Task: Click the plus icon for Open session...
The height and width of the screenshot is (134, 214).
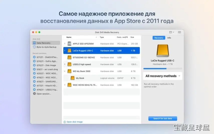Action: [34, 94]
